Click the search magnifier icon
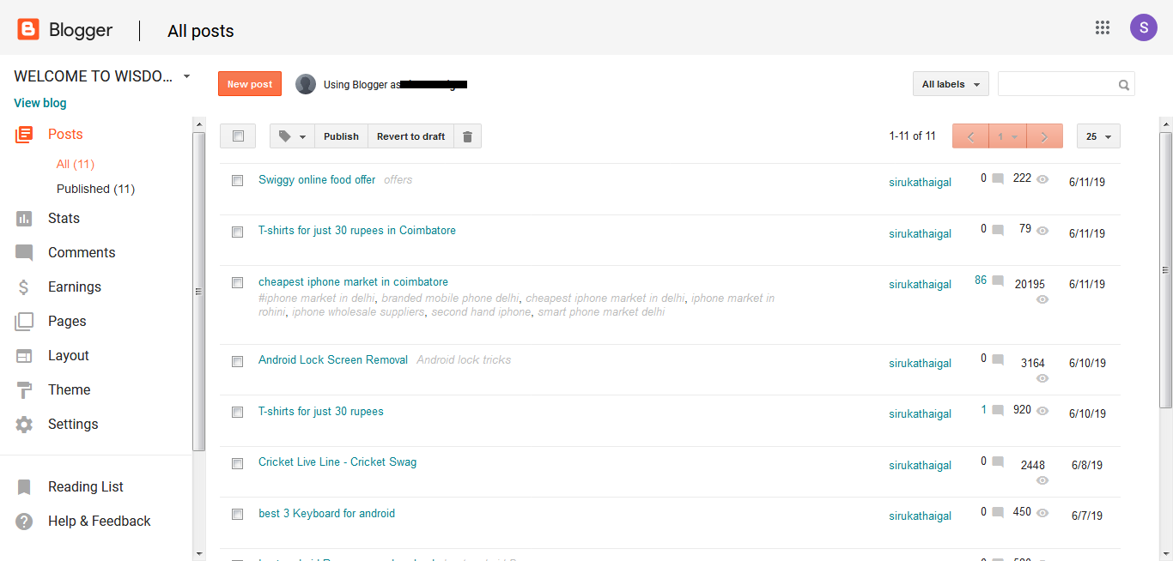This screenshot has width=1173, height=561. [1123, 85]
